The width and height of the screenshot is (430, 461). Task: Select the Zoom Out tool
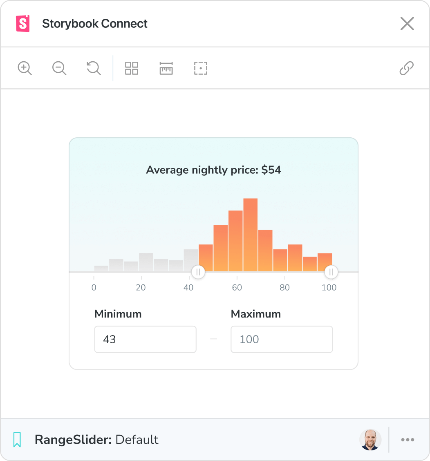pyautogui.click(x=59, y=68)
